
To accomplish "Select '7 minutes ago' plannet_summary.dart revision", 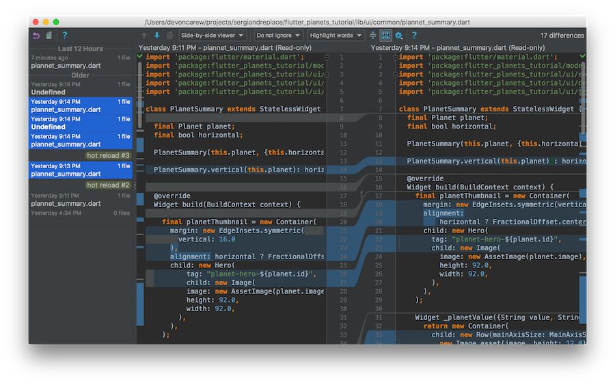I will coord(81,62).
